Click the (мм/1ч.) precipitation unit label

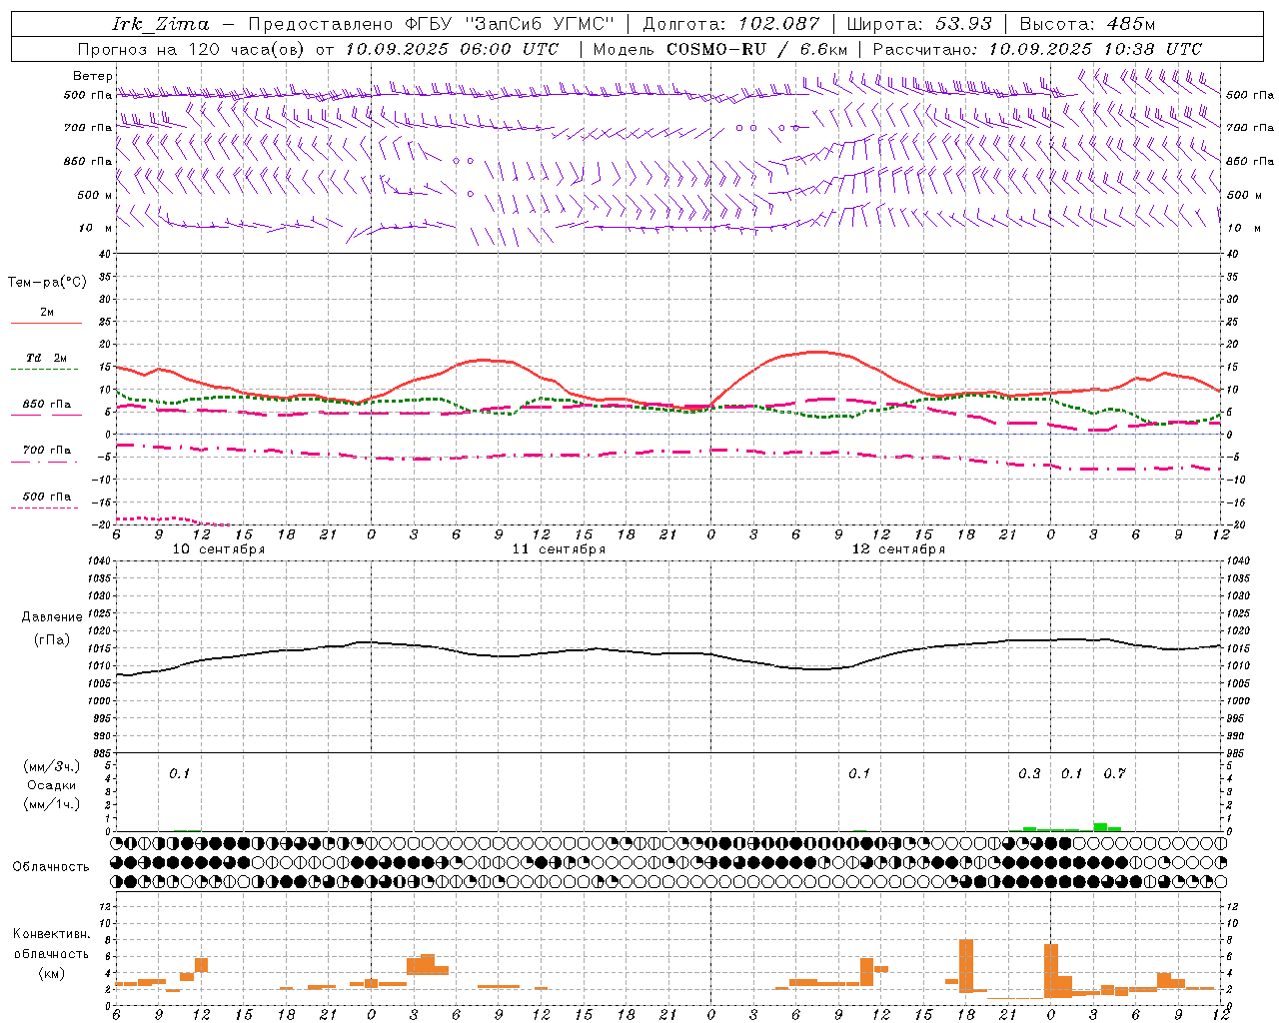click(52, 804)
